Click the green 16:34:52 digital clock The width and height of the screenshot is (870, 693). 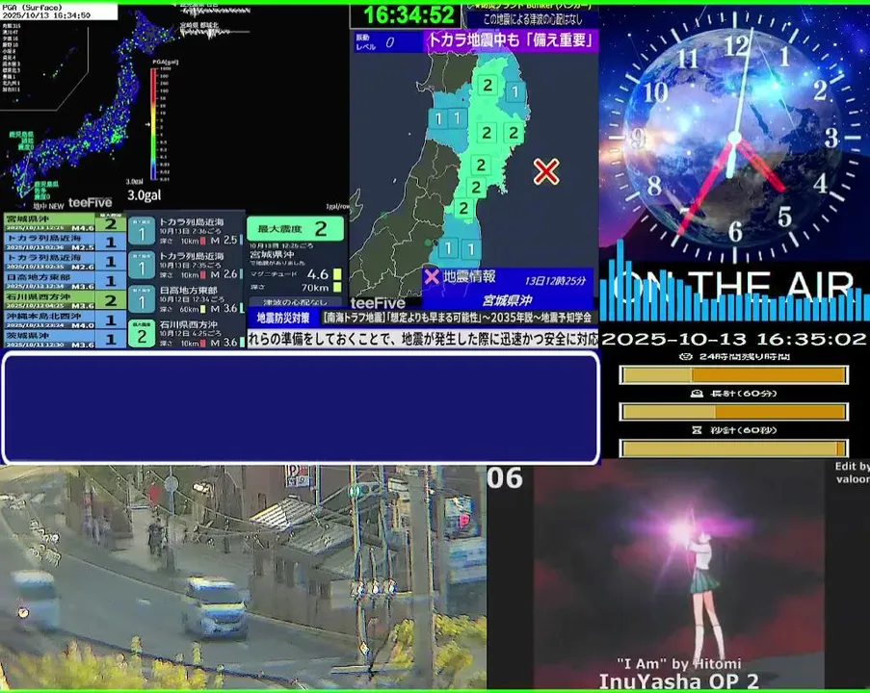(x=409, y=15)
